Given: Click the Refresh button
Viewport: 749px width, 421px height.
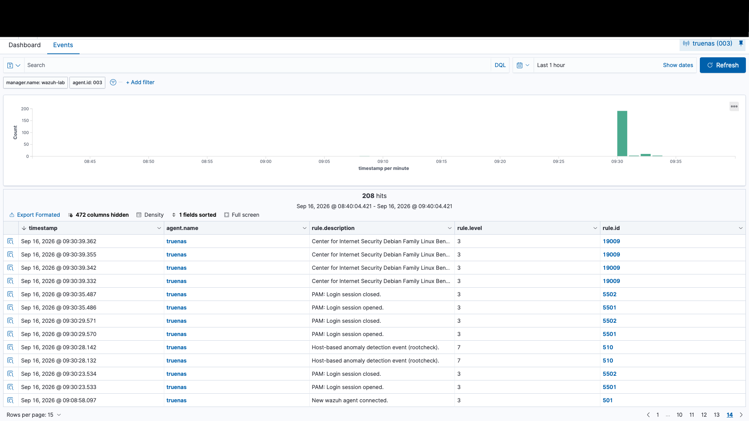Looking at the screenshot, I should coord(722,65).
